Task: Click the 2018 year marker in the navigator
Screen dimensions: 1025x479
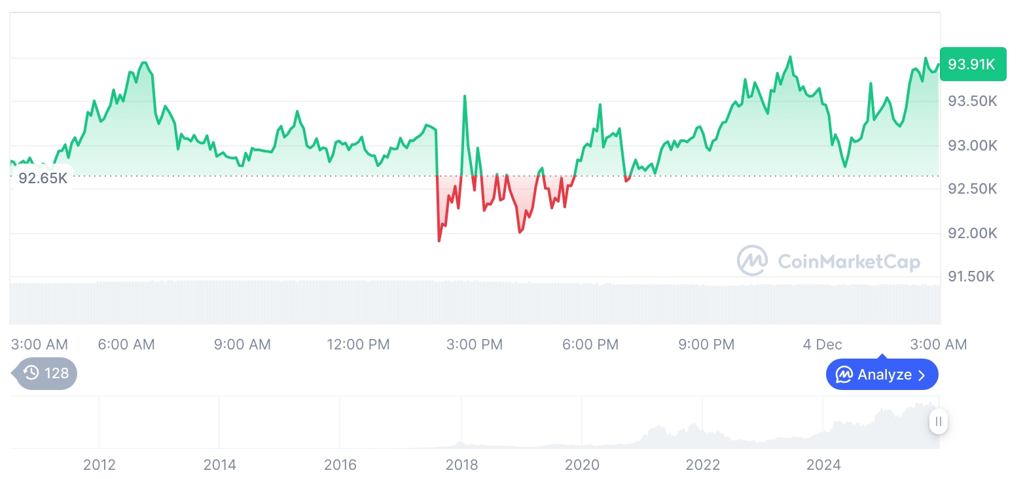Action: point(461,465)
